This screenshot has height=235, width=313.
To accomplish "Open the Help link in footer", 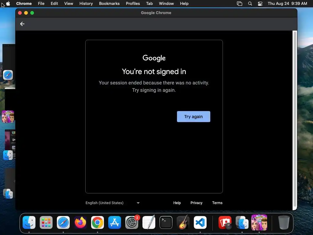I will (x=177, y=203).
